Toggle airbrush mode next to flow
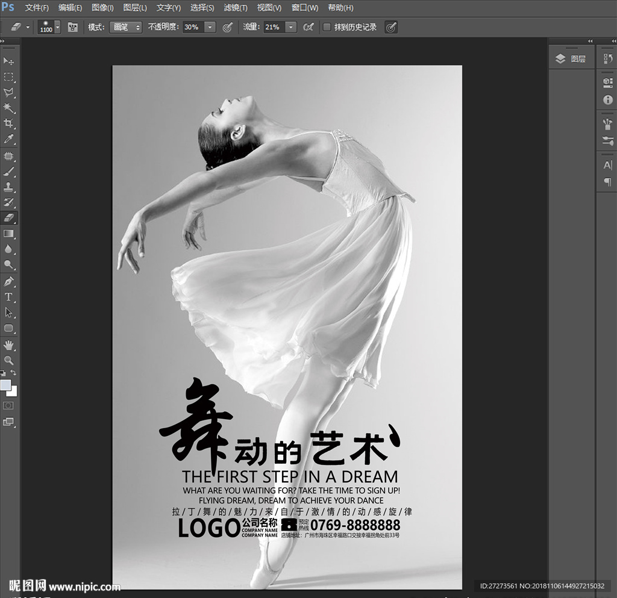This screenshot has height=598, width=617. pos(308,27)
